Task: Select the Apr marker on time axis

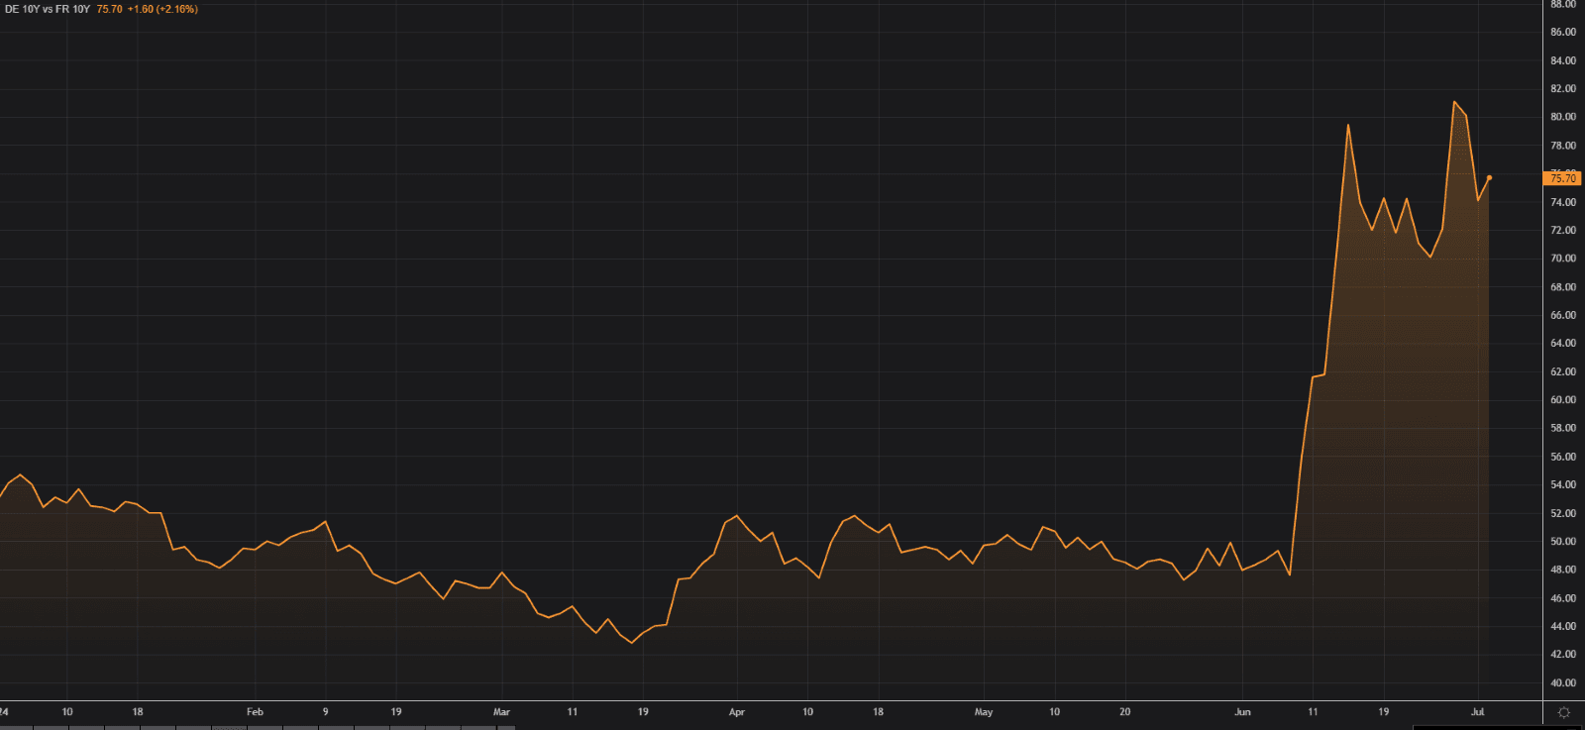Action: [736, 712]
